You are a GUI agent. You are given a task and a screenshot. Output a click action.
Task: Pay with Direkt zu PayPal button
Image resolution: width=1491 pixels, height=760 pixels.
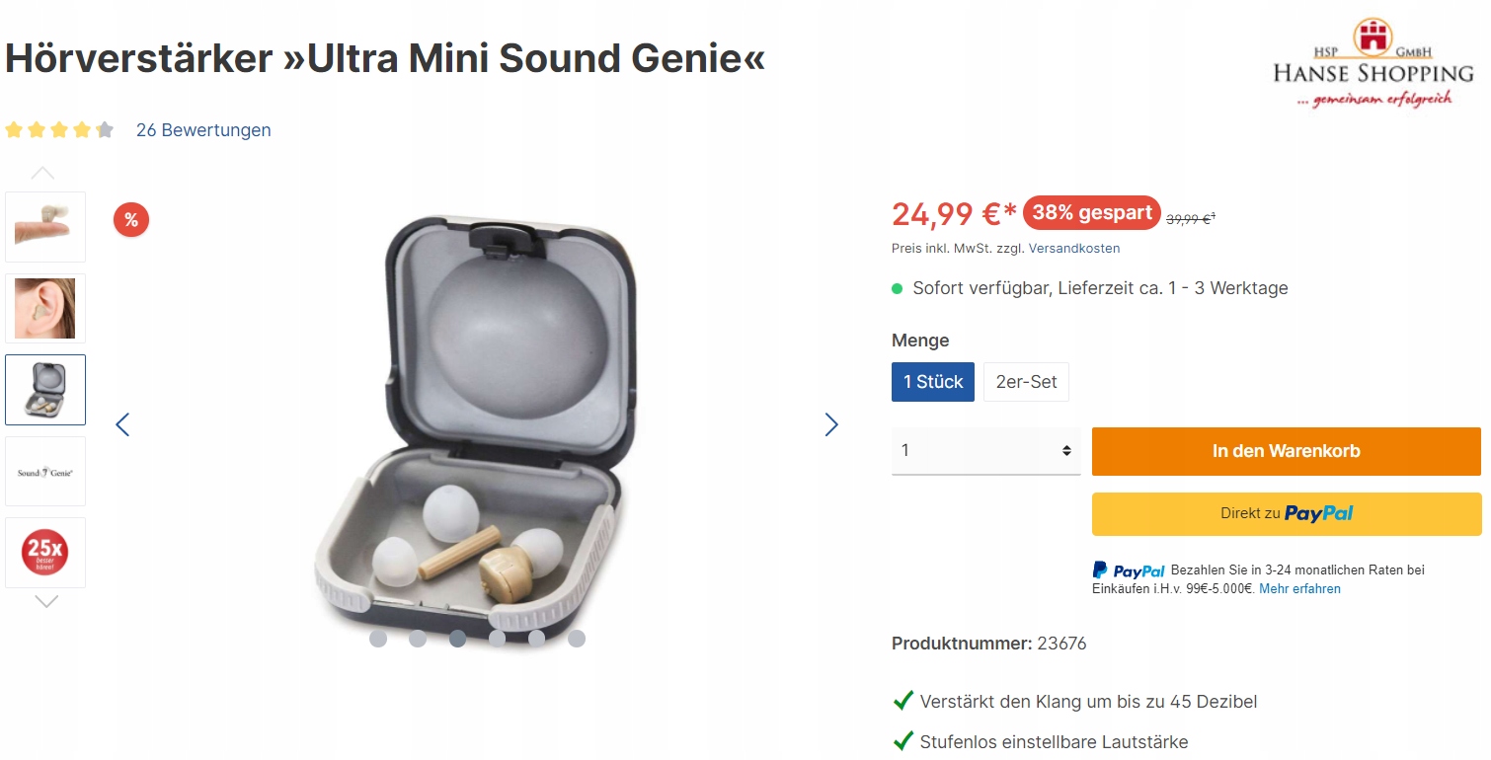point(1286,513)
